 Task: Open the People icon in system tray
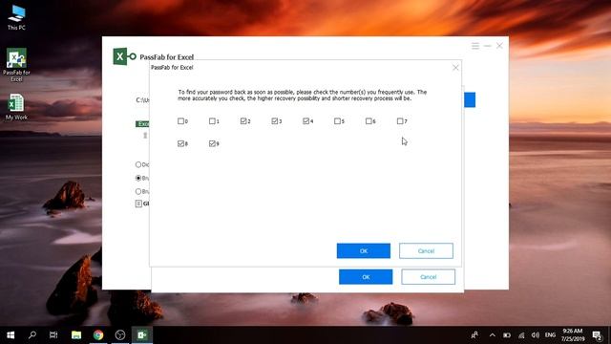coord(474,335)
